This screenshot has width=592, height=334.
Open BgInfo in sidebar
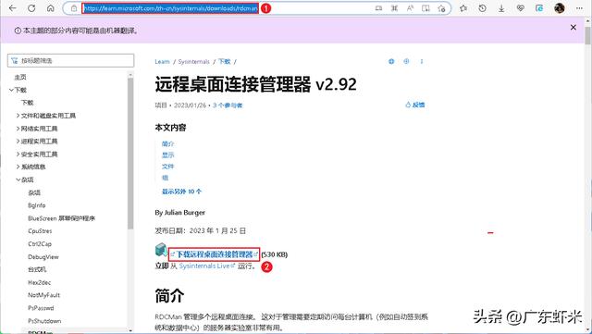tap(37, 205)
